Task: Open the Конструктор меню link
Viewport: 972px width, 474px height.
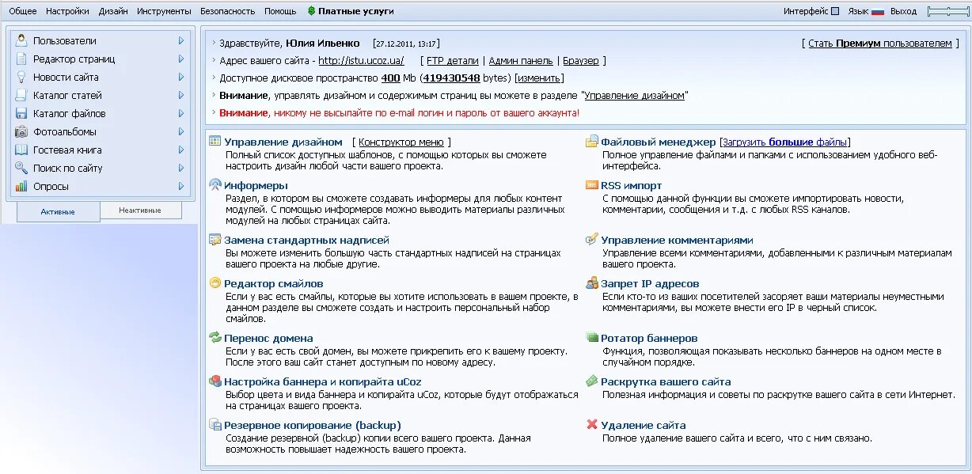Action: [402, 142]
